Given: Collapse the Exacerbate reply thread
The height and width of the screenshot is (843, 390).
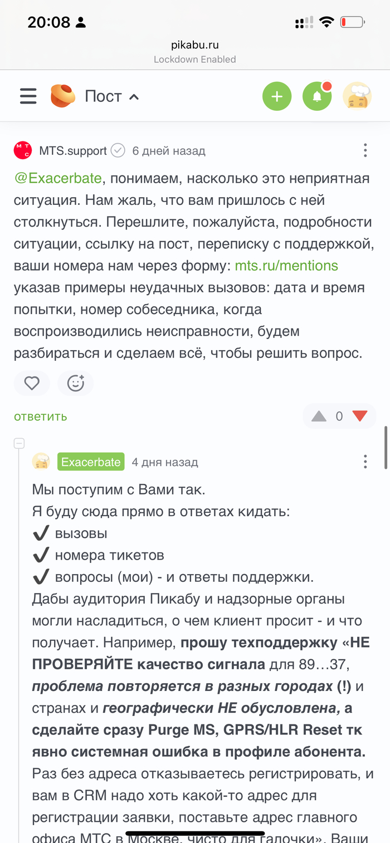Looking at the screenshot, I should tap(19, 444).
